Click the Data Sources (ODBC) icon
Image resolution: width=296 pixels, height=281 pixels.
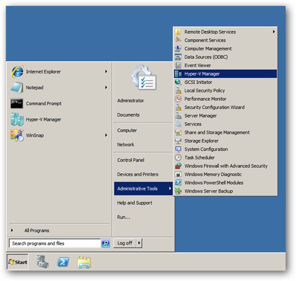178,57
